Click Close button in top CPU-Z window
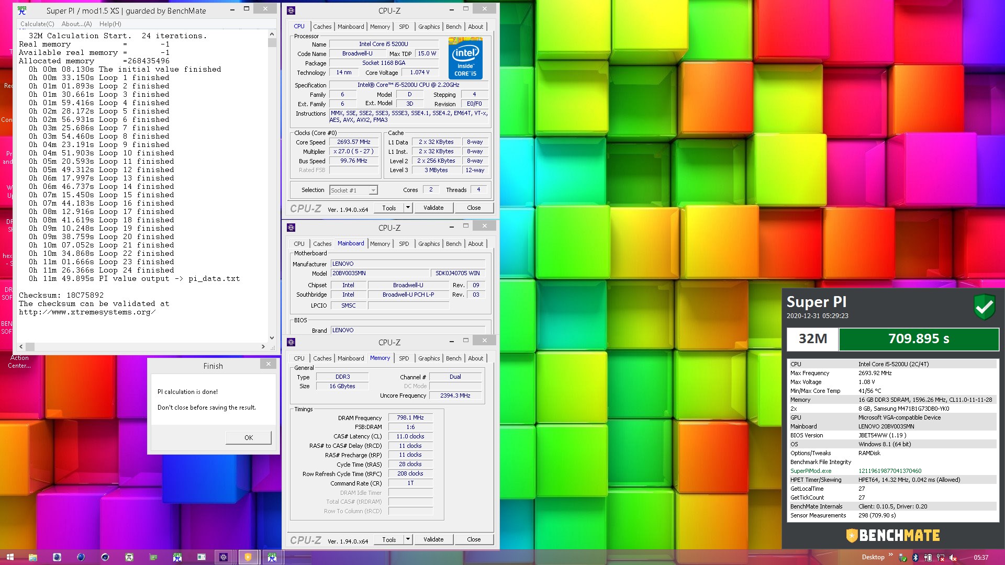This screenshot has height=565, width=1005. click(x=474, y=208)
